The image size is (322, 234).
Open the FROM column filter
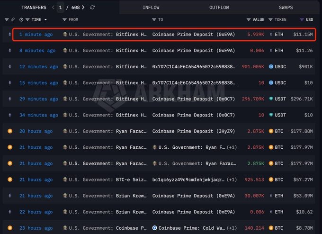click(x=64, y=20)
